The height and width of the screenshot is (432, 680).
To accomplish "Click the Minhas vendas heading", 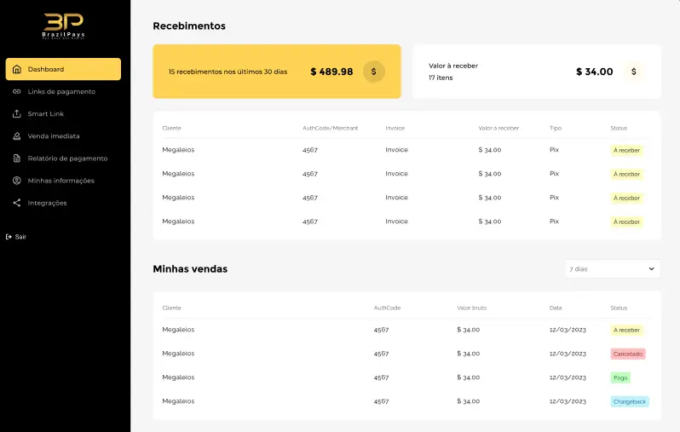I will 190,269.
